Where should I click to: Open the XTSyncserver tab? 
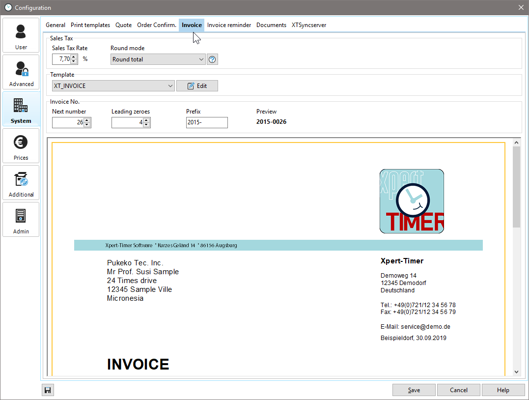pos(308,25)
